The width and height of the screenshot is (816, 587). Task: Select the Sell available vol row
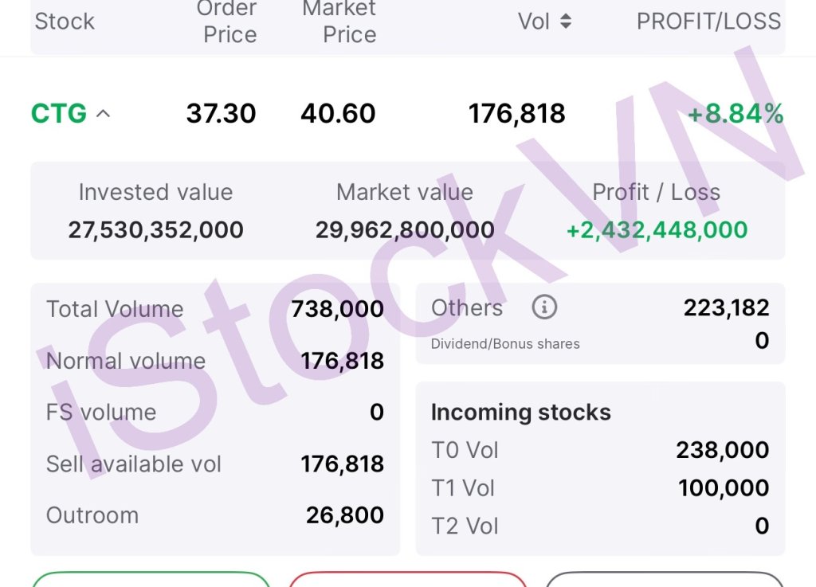coord(214,464)
